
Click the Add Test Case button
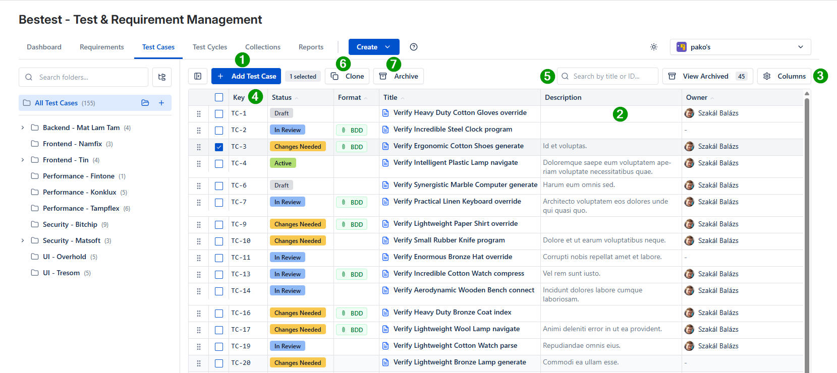click(x=246, y=76)
